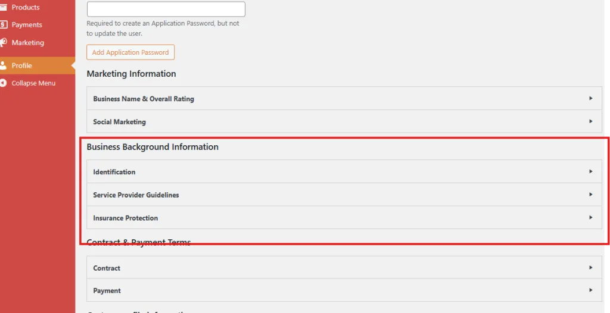Open the Products menu label
610x313 pixels.
coord(26,7)
